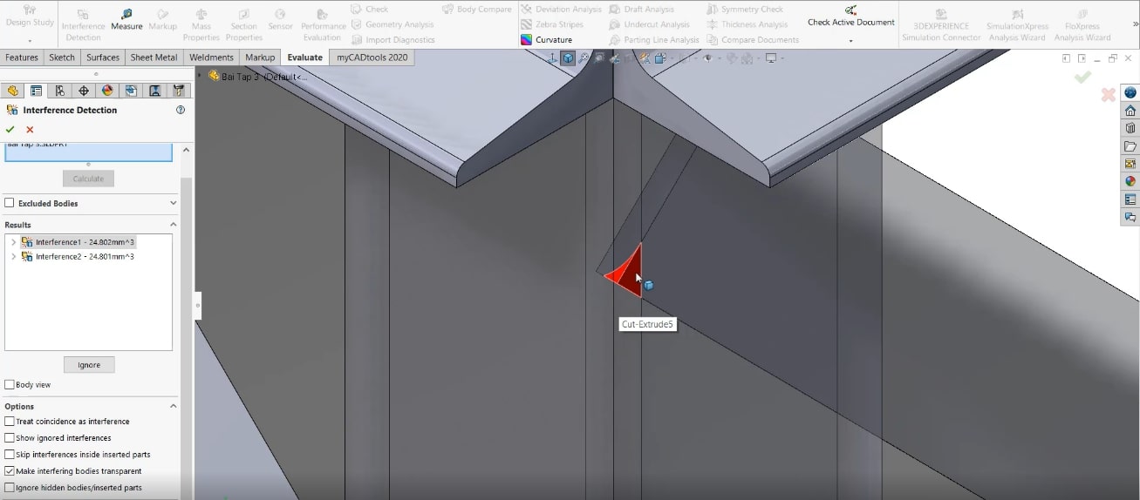Tick the Body view checkbox
The height and width of the screenshot is (500, 1140).
[10, 385]
